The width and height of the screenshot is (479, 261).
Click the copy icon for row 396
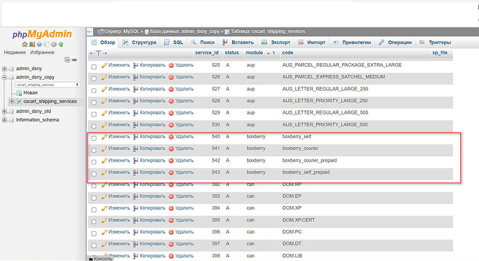pos(135,232)
